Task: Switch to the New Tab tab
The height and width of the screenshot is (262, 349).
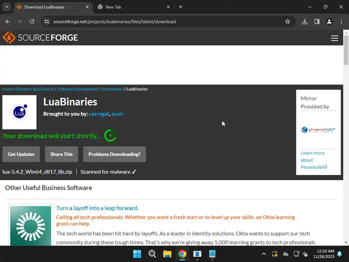Action: tap(134, 7)
